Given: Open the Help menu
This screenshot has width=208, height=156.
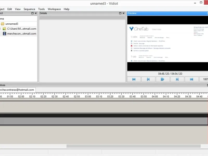Looking at the screenshot, I should coord(67,9).
